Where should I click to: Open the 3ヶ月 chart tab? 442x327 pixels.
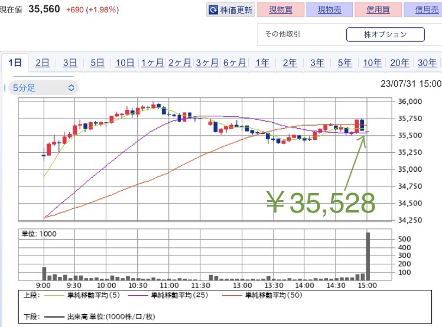(207, 63)
